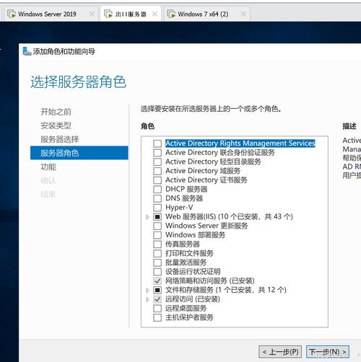Image resolution: width=361 pixels, height=362 pixels.
Task: Select the 远程桌面服务 role label
Action: click(186, 308)
